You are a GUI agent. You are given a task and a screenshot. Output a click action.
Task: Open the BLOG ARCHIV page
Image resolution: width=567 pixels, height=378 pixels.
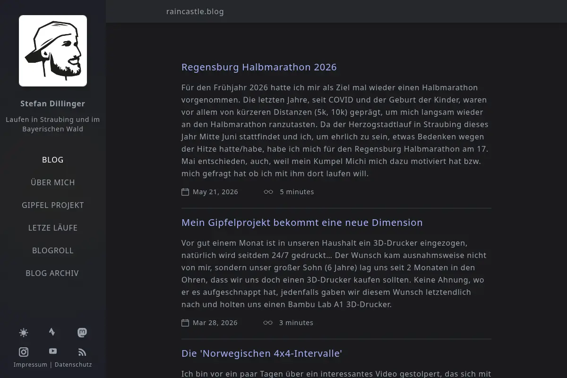coord(52,273)
